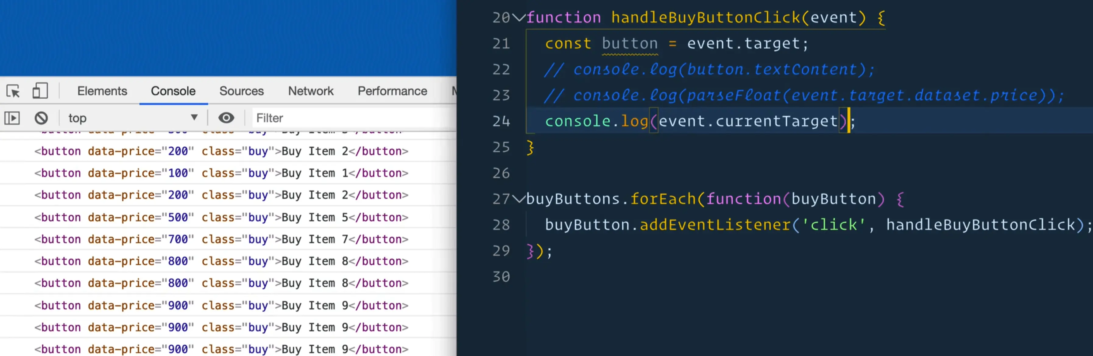Screen dimensions: 1093x356
Task: Click the underlined button variable on line 21
Action: 630,44
